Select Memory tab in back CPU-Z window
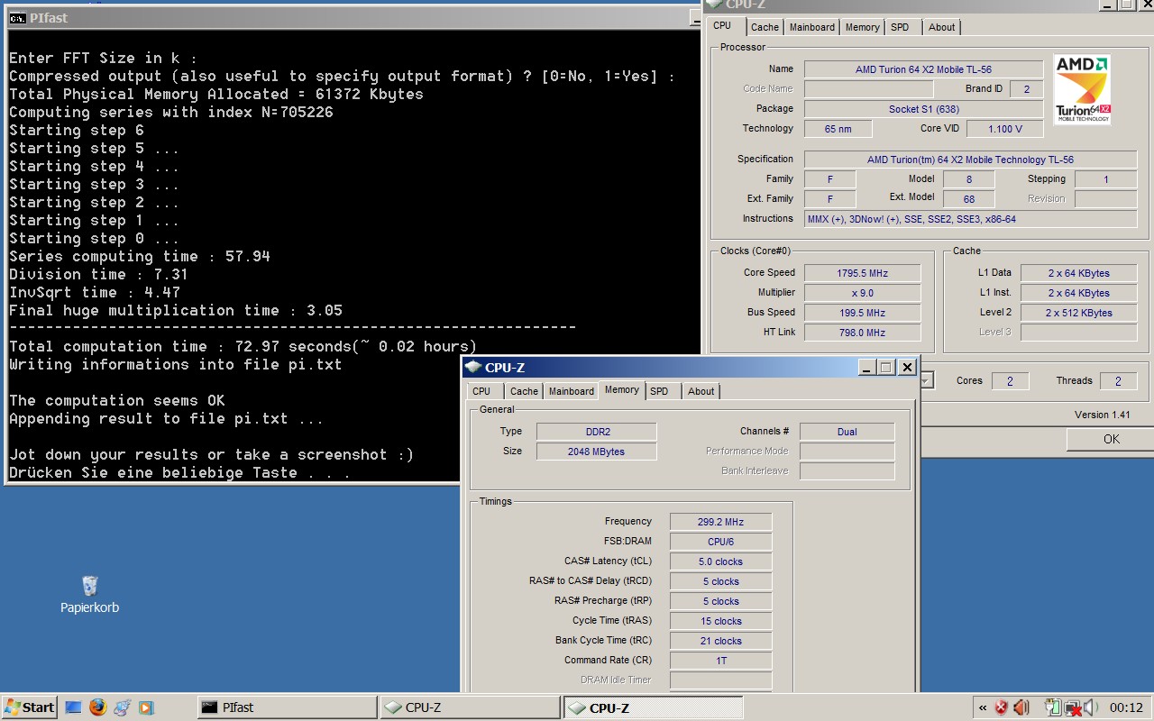Screen dimensions: 1154x721 (x=862, y=27)
